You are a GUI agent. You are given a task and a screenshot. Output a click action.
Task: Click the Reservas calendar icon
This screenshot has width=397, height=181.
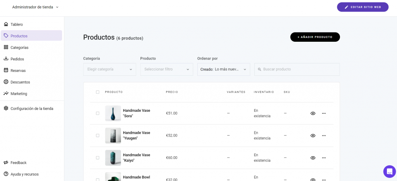tap(6, 70)
